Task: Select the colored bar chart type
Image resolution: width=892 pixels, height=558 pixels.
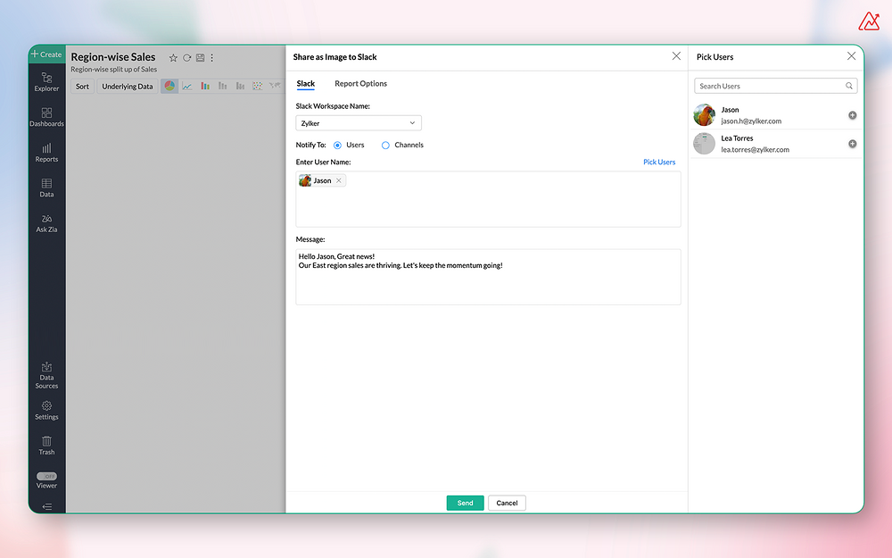Action: 205,86
